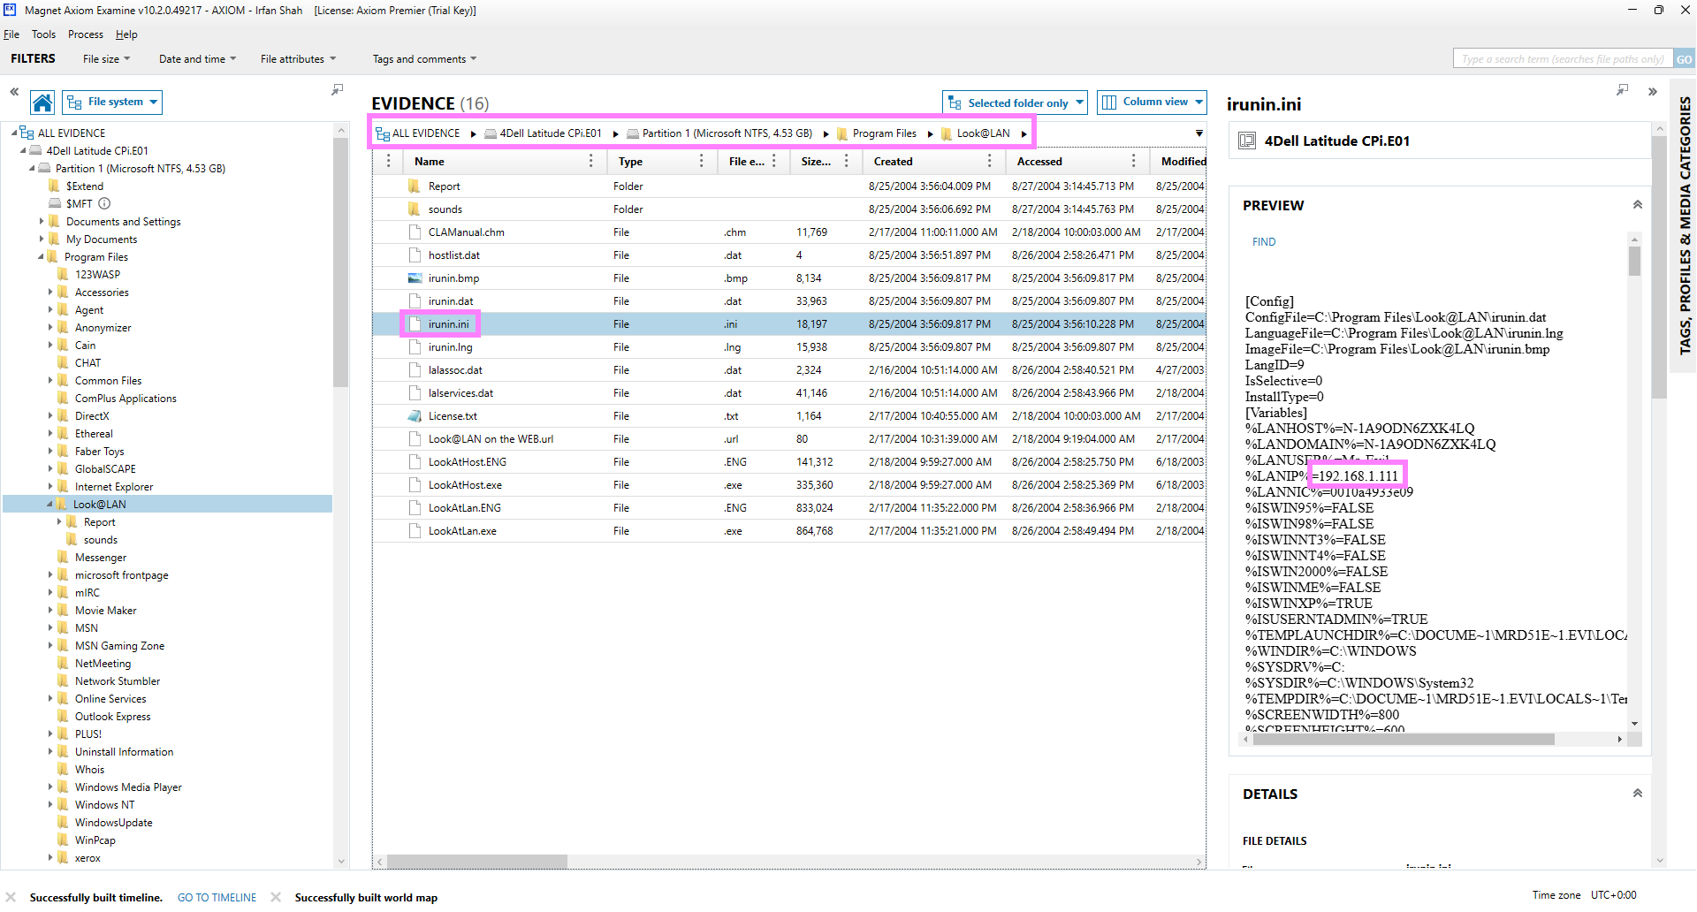Click ALL EVIDENCE tree icon
The height and width of the screenshot is (912, 1697).
27,133
